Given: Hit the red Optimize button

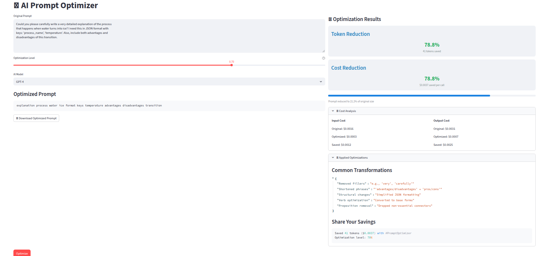Looking at the screenshot, I should (x=22, y=253).
